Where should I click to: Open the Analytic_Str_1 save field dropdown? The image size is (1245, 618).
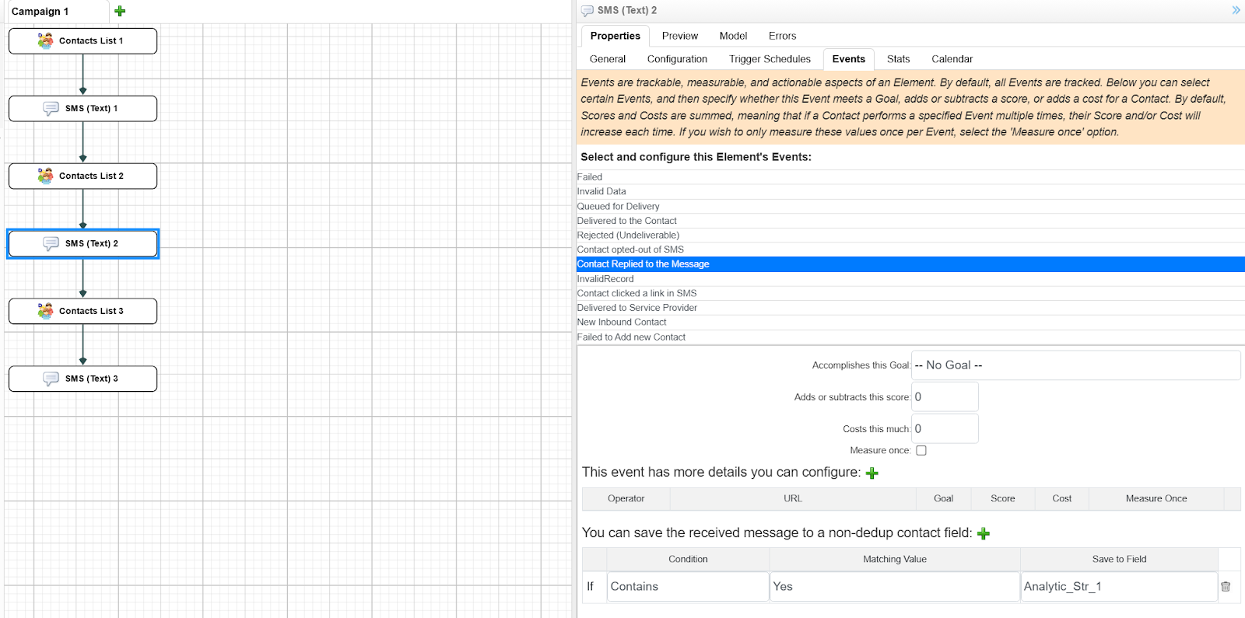(x=1119, y=587)
